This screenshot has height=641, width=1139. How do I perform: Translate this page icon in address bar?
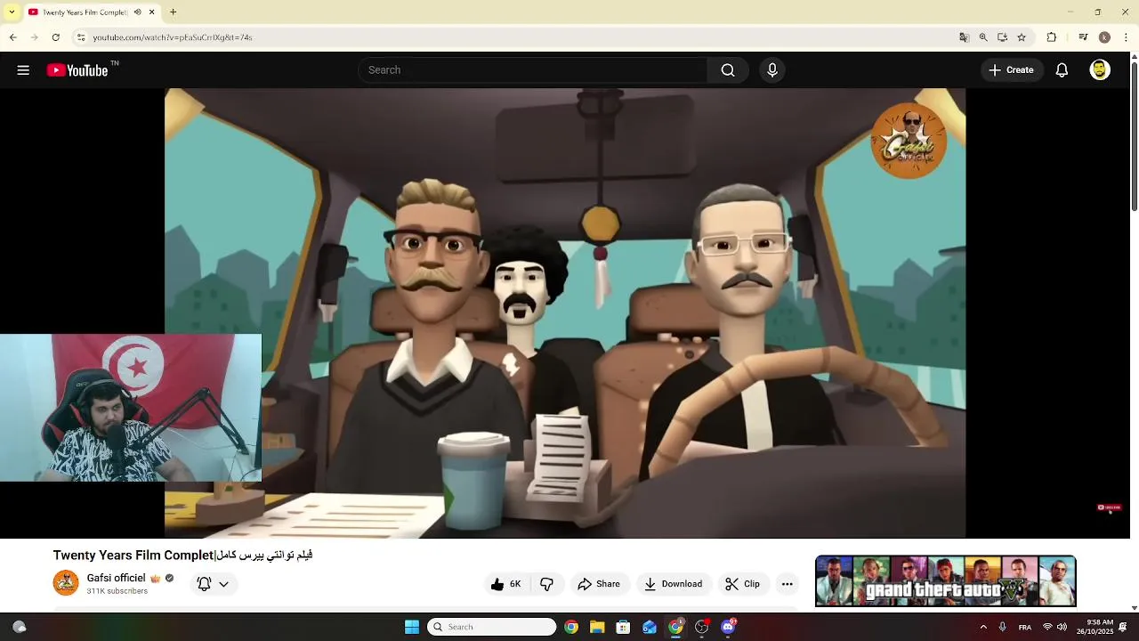point(964,37)
